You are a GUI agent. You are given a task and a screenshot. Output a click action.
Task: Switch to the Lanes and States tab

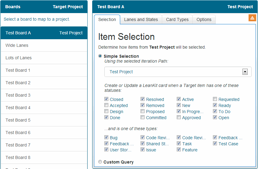point(141,19)
